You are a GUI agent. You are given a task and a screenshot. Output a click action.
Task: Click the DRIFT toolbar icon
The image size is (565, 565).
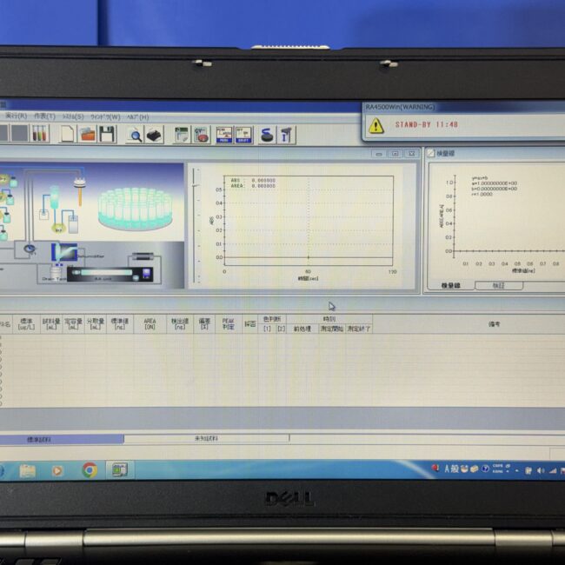coord(244,134)
